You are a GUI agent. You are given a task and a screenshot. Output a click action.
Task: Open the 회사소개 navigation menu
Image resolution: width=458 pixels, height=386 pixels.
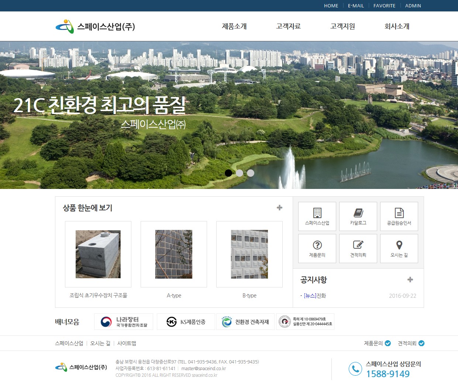point(397,27)
